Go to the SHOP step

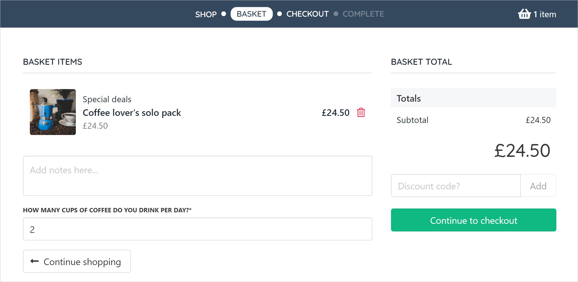tap(206, 14)
